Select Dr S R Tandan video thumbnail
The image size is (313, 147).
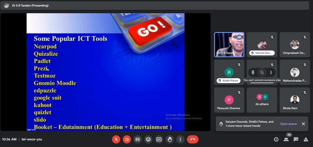[x=229, y=45]
